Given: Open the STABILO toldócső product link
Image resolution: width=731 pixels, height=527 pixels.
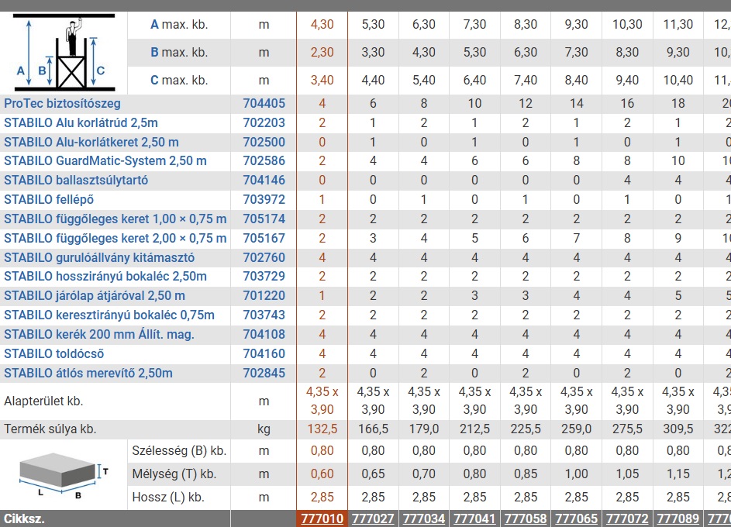Looking at the screenshot, I should click(x=54, y=353).
